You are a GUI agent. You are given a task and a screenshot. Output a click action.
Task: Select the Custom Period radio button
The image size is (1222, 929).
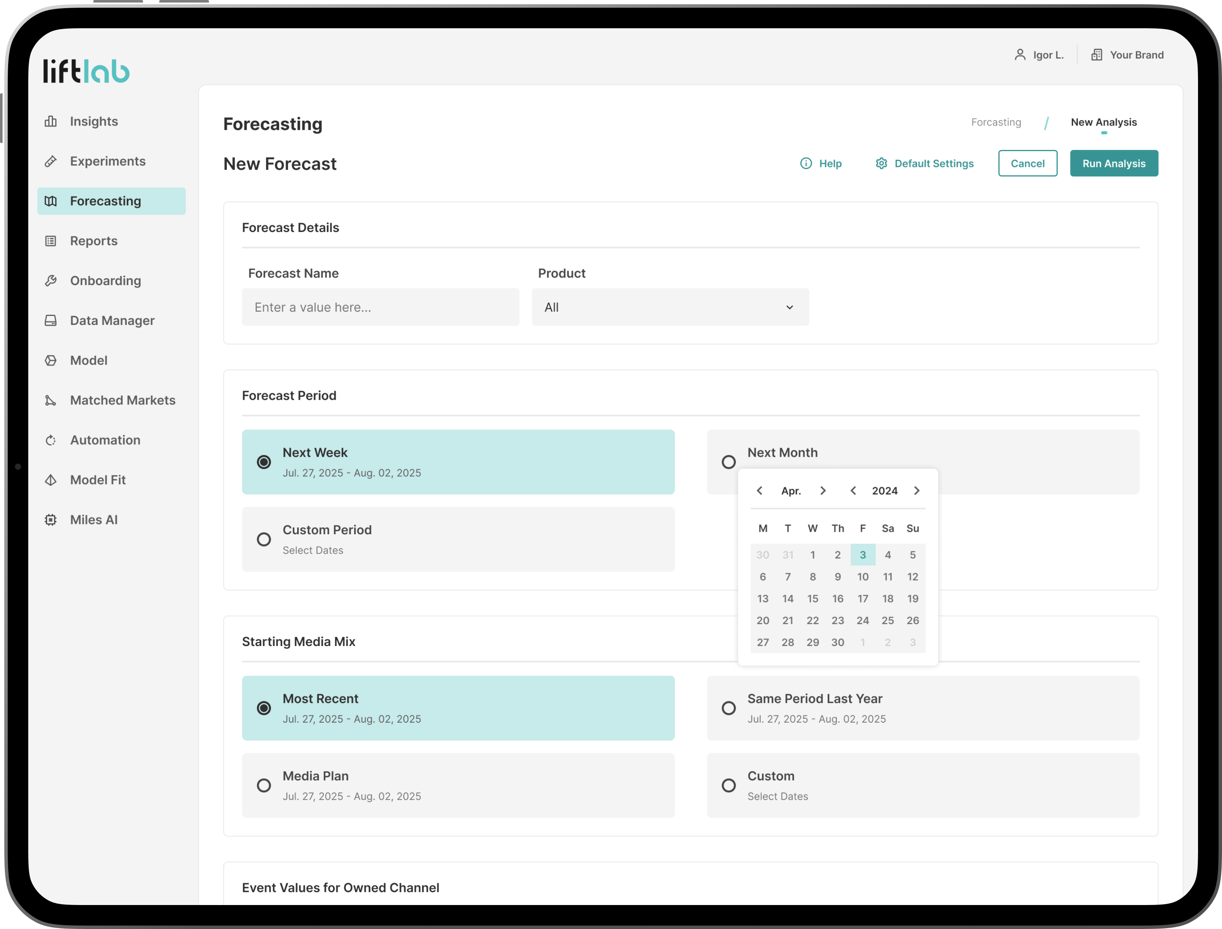[264, 539]
